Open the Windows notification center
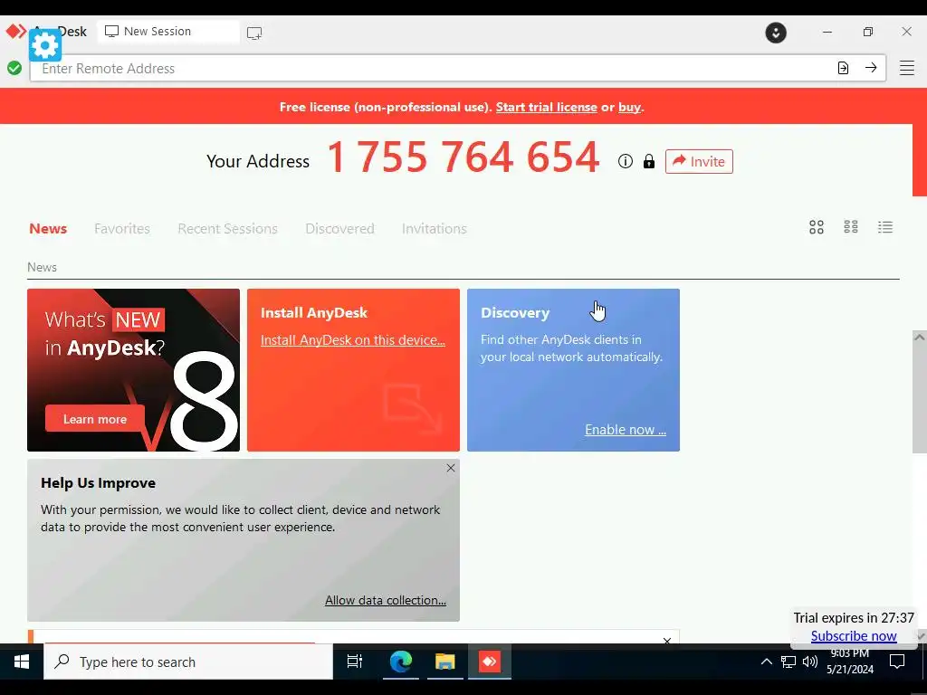Image resolution: width=927 pixels, height=695 pixels. tap(897, 662)
